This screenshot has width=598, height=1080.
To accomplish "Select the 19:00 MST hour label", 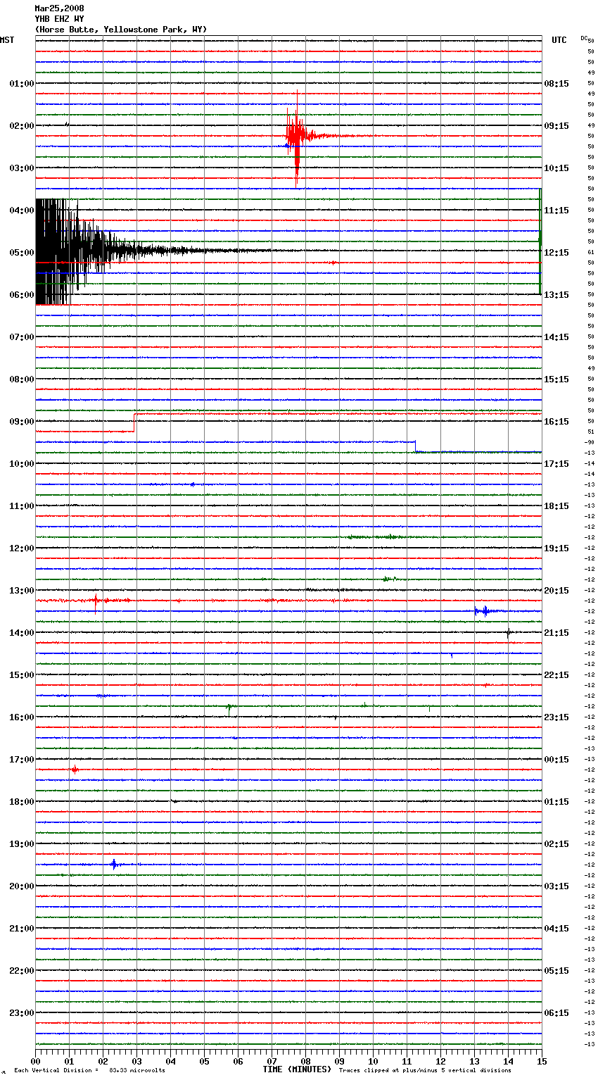I will click(21, 844).
